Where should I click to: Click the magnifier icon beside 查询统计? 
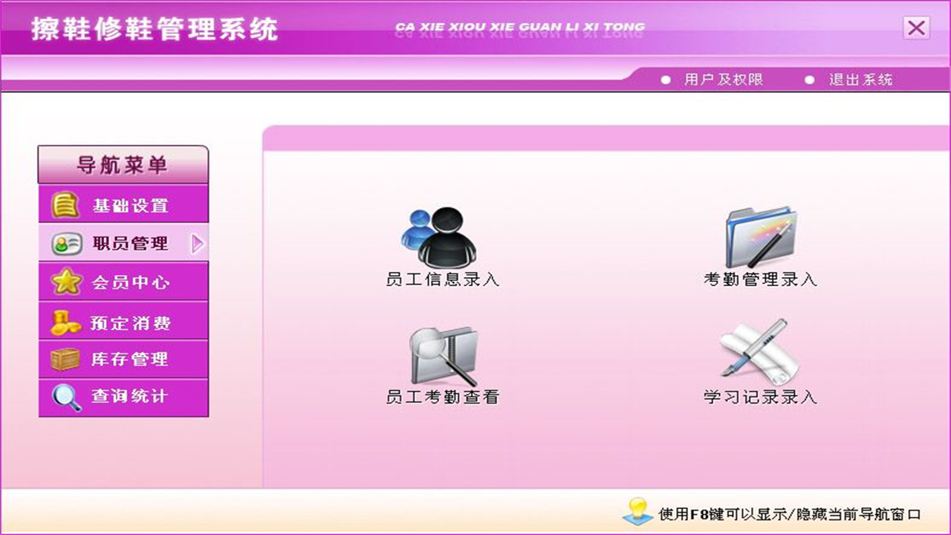click(x=65, y=397)
